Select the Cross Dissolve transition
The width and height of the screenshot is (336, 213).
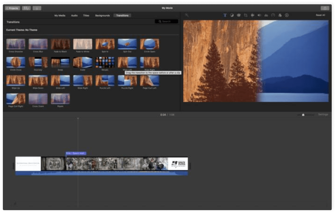pyautogui.click(x=16, y=44)
